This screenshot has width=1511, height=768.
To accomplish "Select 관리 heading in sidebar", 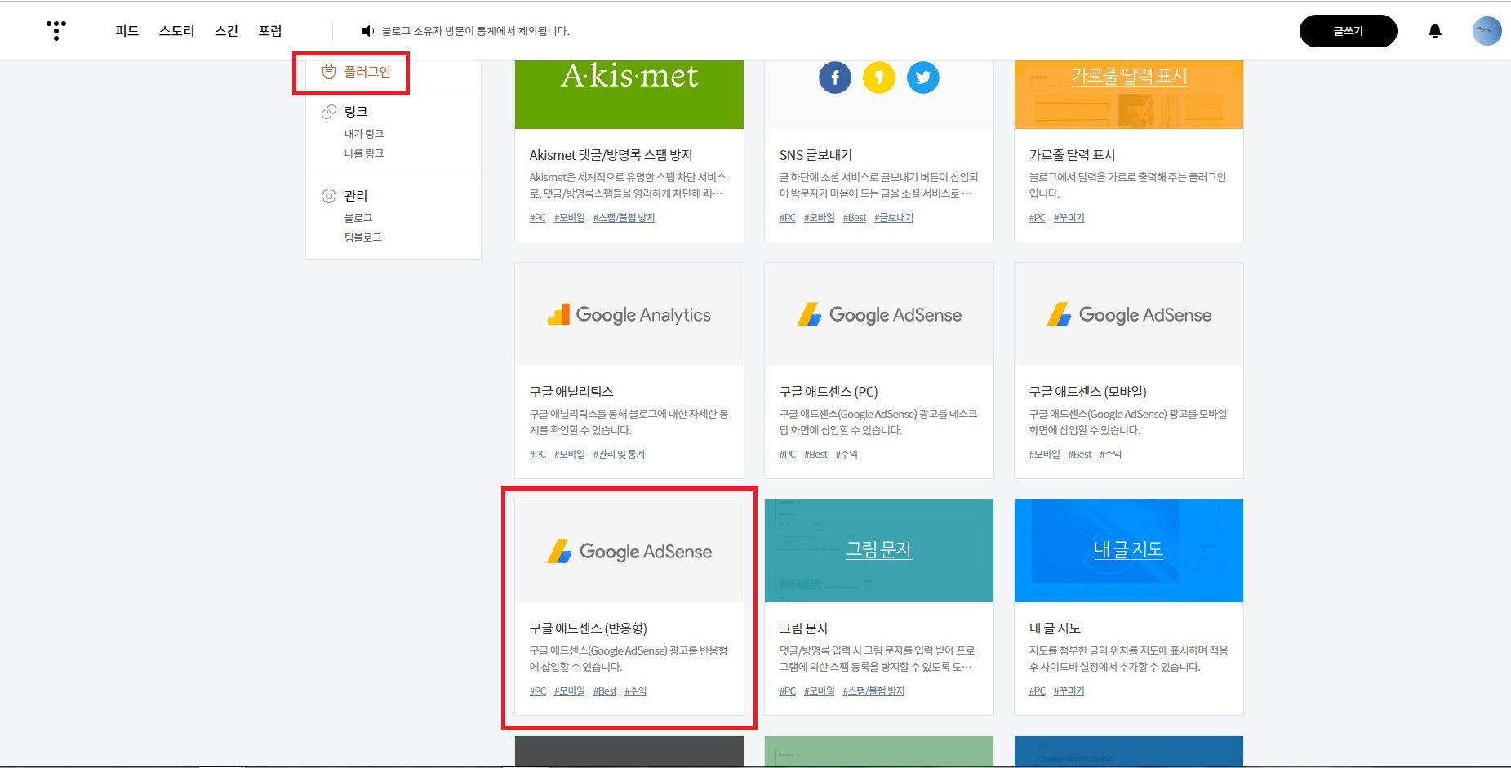I will (x=356, y=196).
